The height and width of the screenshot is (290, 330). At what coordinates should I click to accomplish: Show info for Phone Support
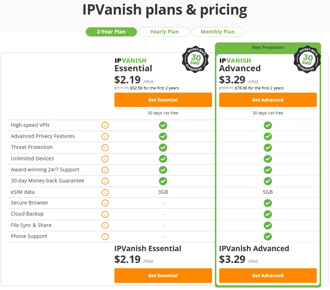click(x=105, y=237)
